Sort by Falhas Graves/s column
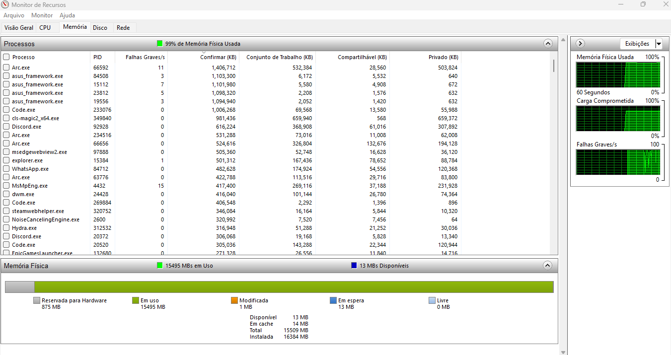This screenshot has height=355, width=671. [x=141, y=57]
